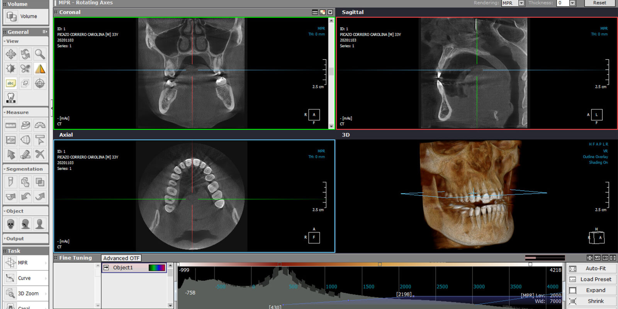Image resolution: width=618 pixels, height=309 pixels.
Task: Open the Volume tool button
Action: 25,17
